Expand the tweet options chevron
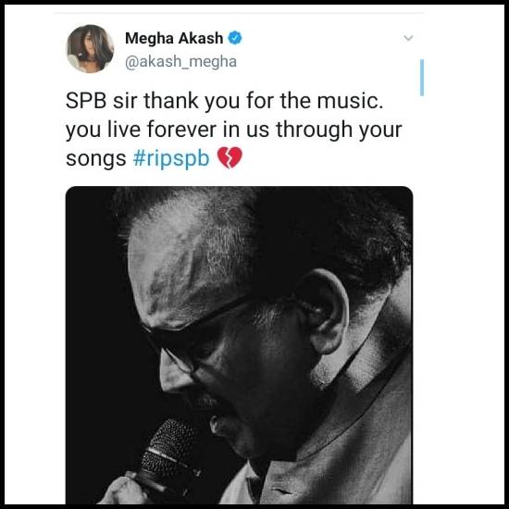The image size is (509, 509). click(x=408, y=38)
